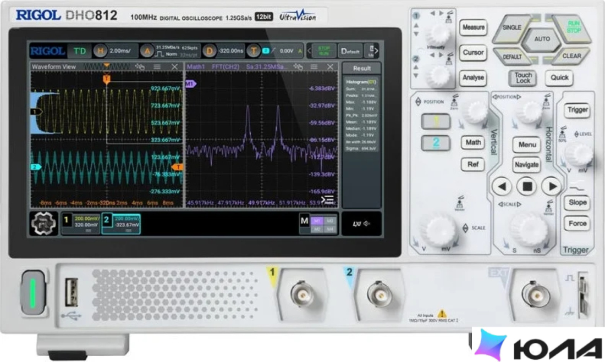Toggle the Touch Lock key

[x=523, y=78]
